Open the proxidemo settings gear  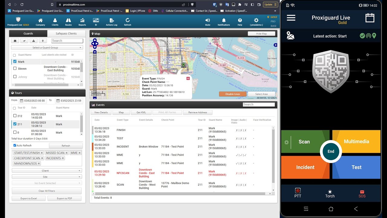click(x=256, y=20)
